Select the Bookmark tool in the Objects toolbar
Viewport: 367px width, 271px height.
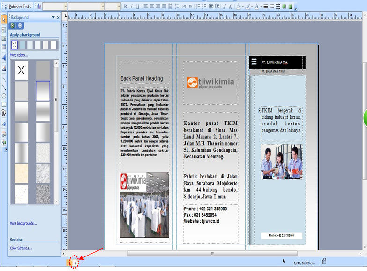4,124
